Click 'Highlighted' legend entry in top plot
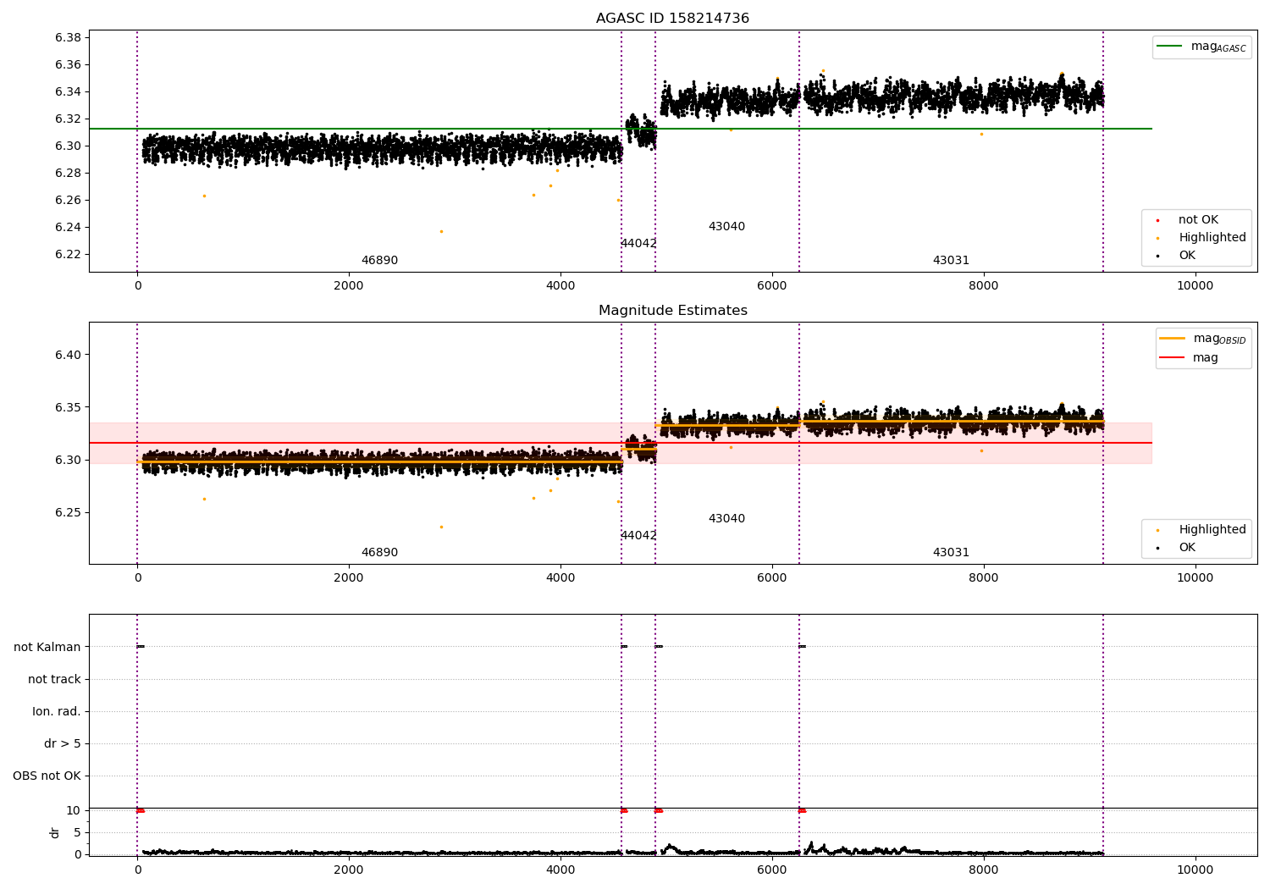1270x889 pixels. coord(1212,238)
